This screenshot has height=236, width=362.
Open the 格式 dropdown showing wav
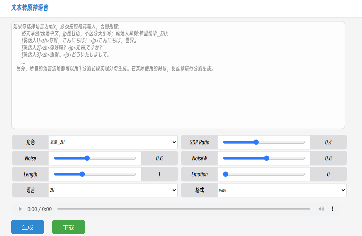tap(282, 190)
